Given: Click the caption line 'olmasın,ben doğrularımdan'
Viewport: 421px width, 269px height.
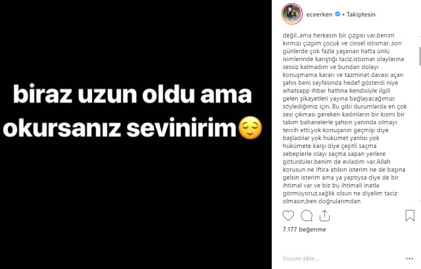Looking at the screenshot, I should tap(322, 201).
